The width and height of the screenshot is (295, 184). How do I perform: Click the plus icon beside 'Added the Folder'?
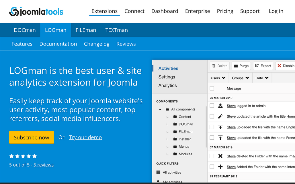pos(220,167)
